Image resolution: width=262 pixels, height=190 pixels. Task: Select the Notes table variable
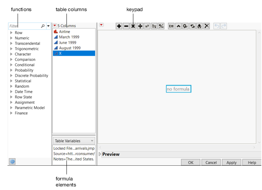tap(74, 159)
